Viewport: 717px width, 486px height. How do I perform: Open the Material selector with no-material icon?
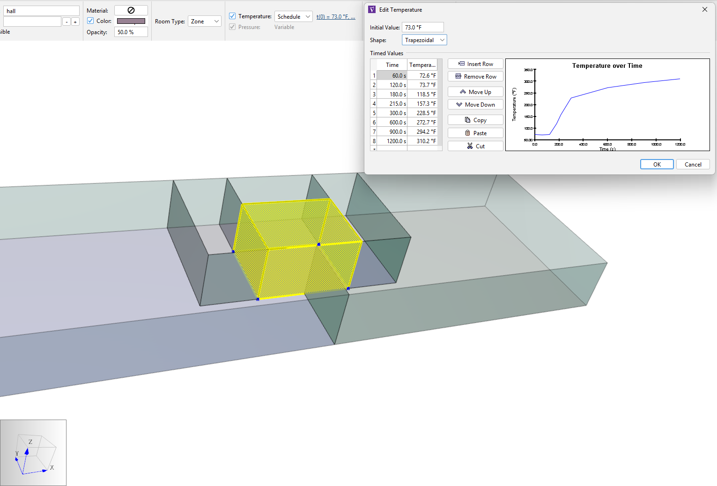tap(131, 10)
